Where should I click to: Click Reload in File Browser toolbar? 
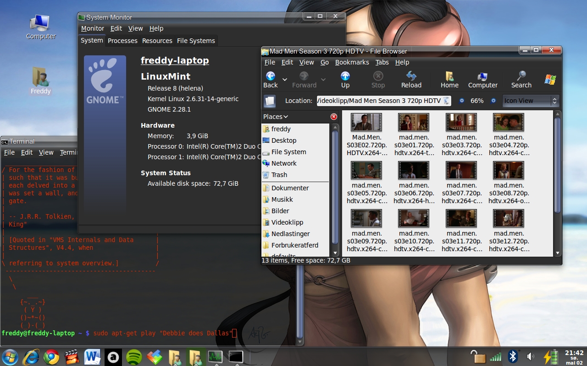[x=411, y=80]
